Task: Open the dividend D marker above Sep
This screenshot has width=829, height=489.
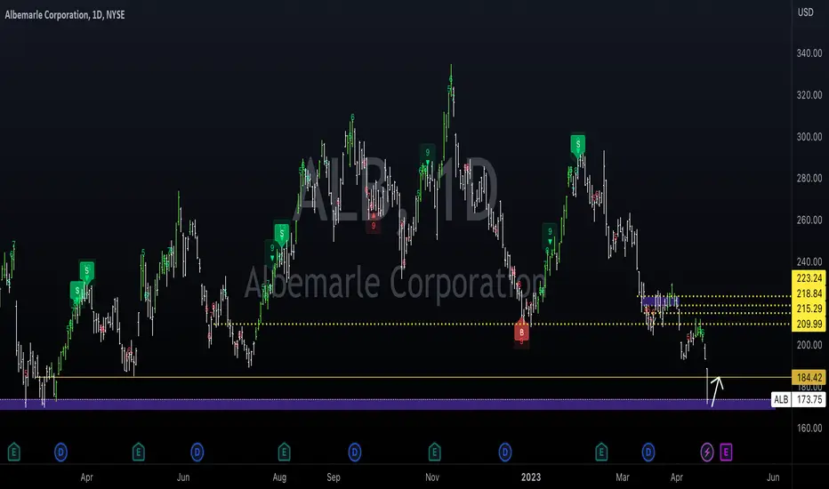Action: point(354,452)
